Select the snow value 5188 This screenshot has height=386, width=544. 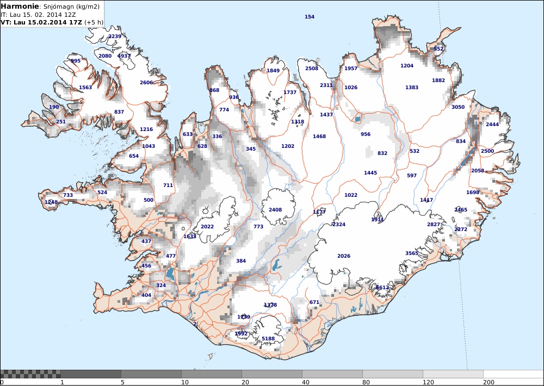[x=268, y=339]
